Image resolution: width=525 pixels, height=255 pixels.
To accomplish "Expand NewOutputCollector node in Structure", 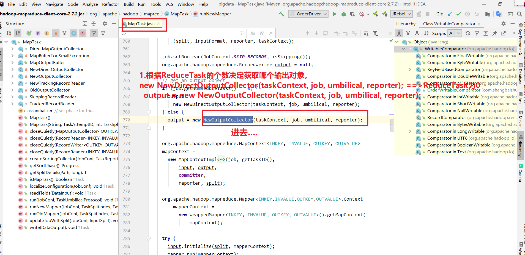I will tap(12, 76).
